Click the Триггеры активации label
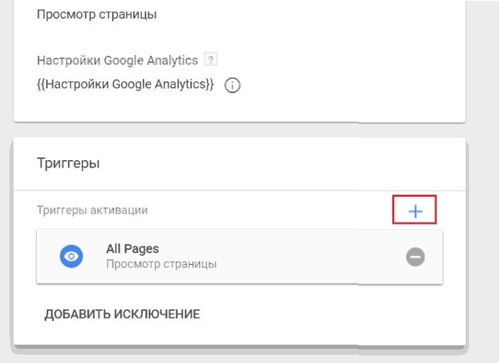This screenshot has height=363, width=499. click(92, 210)
